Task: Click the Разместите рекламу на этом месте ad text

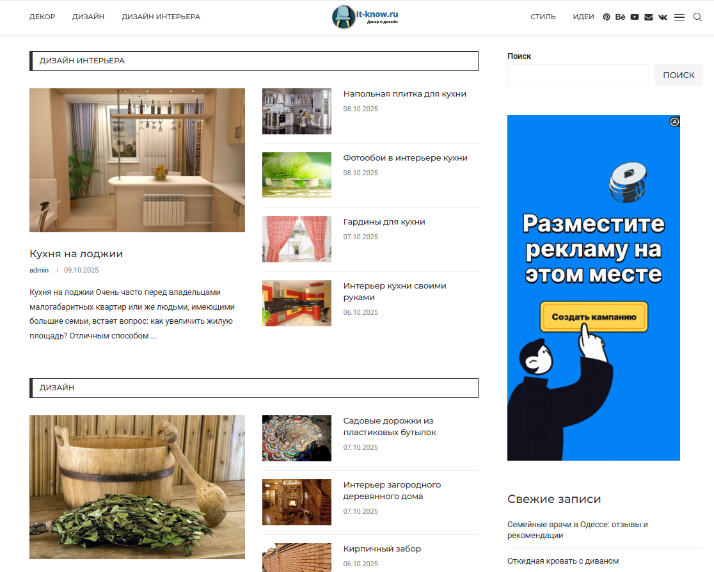Action: 594,249
